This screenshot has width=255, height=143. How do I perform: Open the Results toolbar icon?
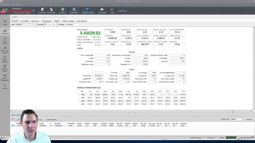63,10
